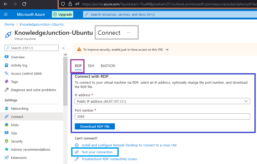
Task: Click the plug icon beside Test your connection
Action: (x=77, y=152)
